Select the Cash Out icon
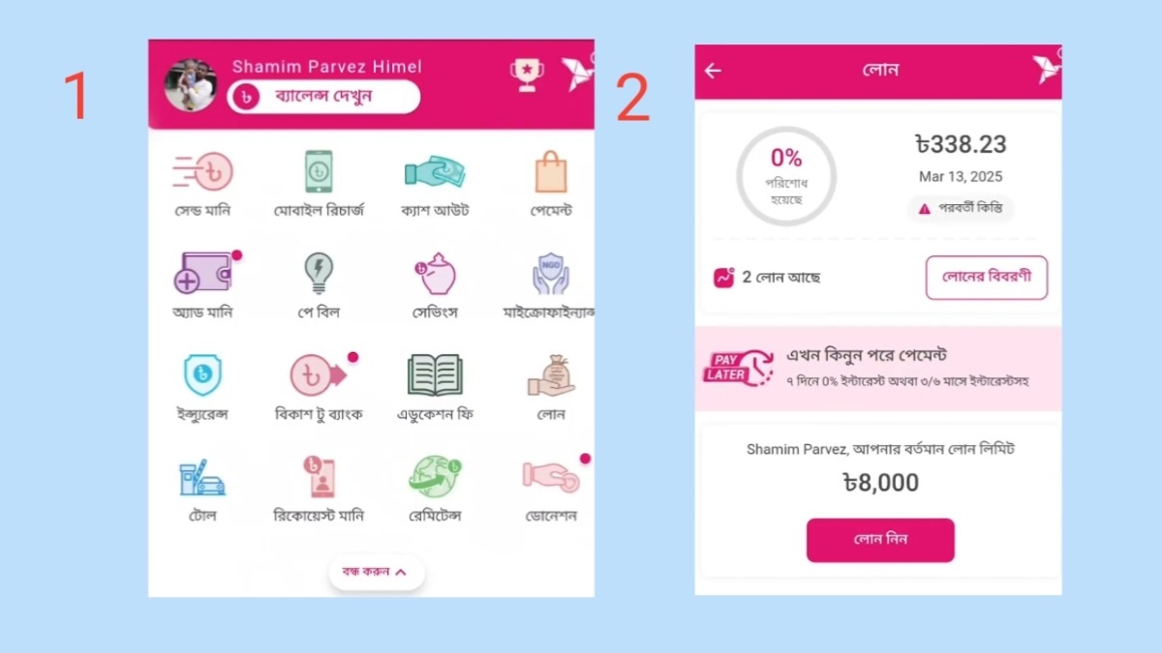The height and width of the screenshot is (653, 1162). [435, 172]
